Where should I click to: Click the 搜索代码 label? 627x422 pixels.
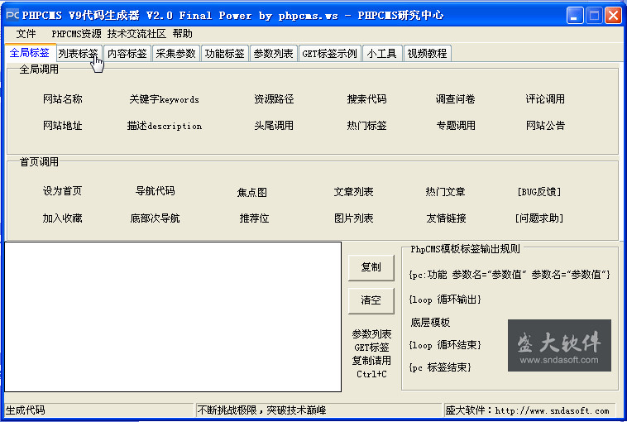click(x=366, y=98)
